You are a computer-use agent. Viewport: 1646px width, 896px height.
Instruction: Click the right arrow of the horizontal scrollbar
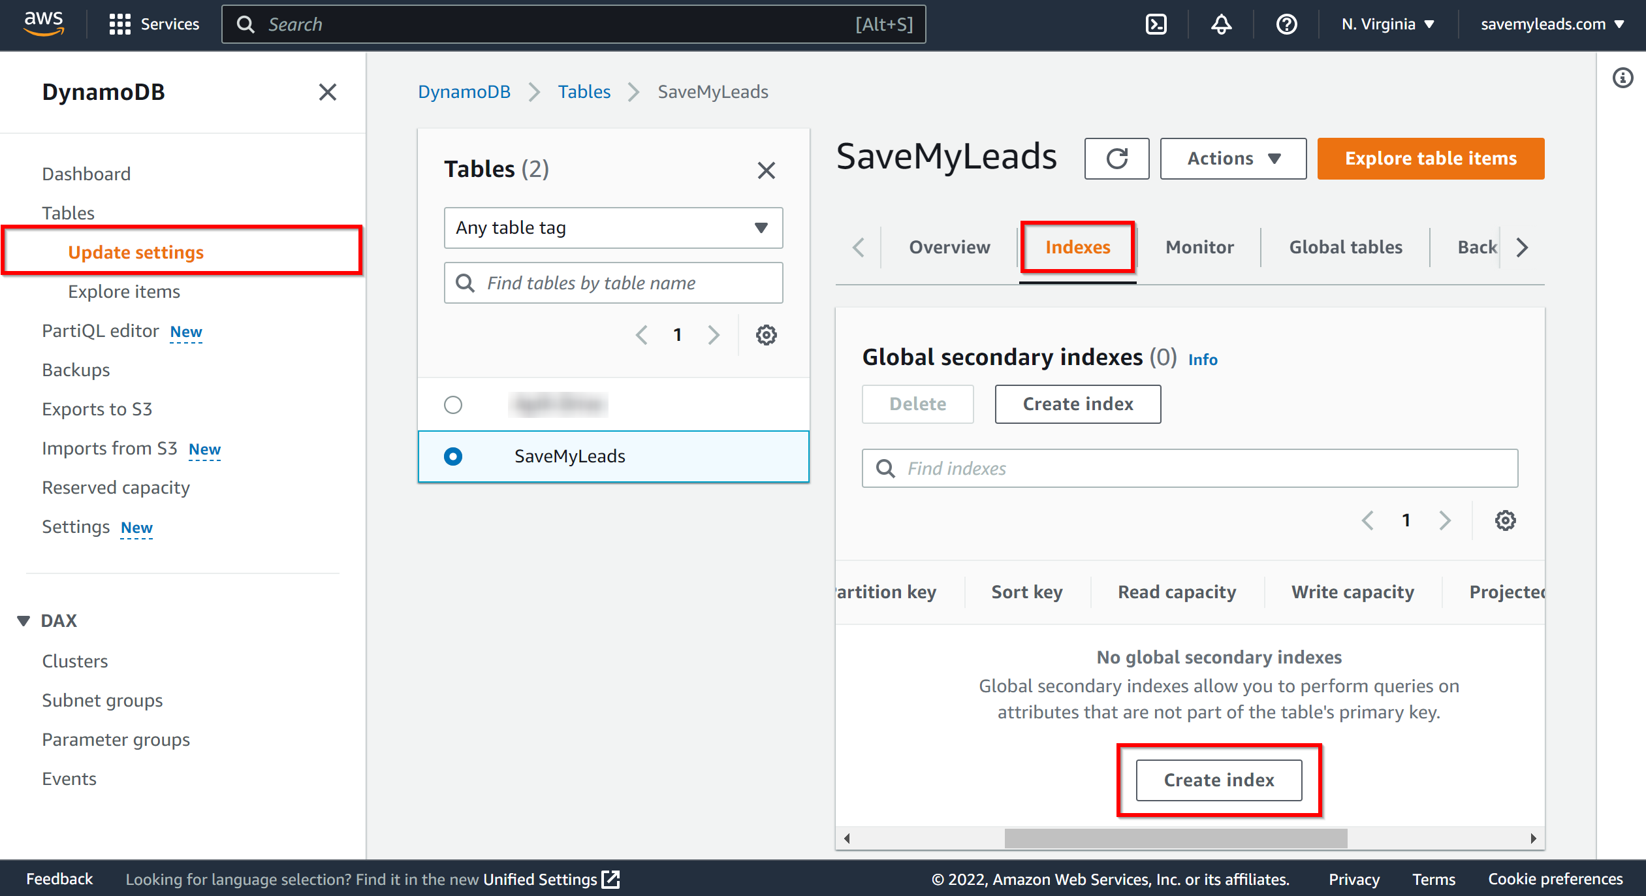tap(1533, 839)
